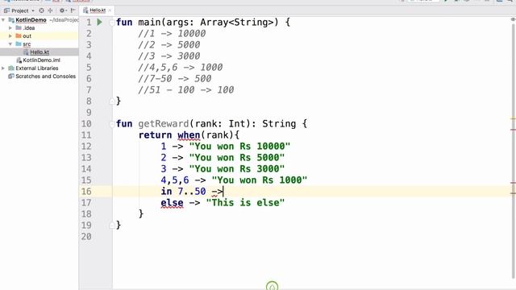This screenshot has width=516, height=290.
Task: Click line number 16 in the gutter
Action: click(x=86, y=192)
